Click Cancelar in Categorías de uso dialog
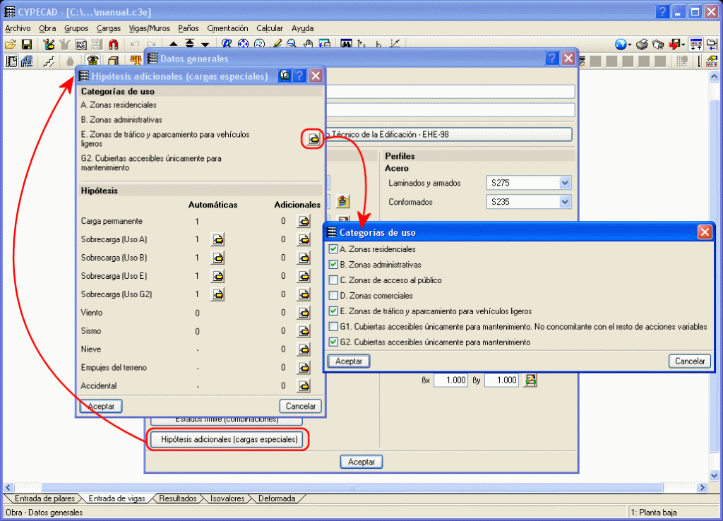This screenshot has width=723, height=521. point(690,361)
